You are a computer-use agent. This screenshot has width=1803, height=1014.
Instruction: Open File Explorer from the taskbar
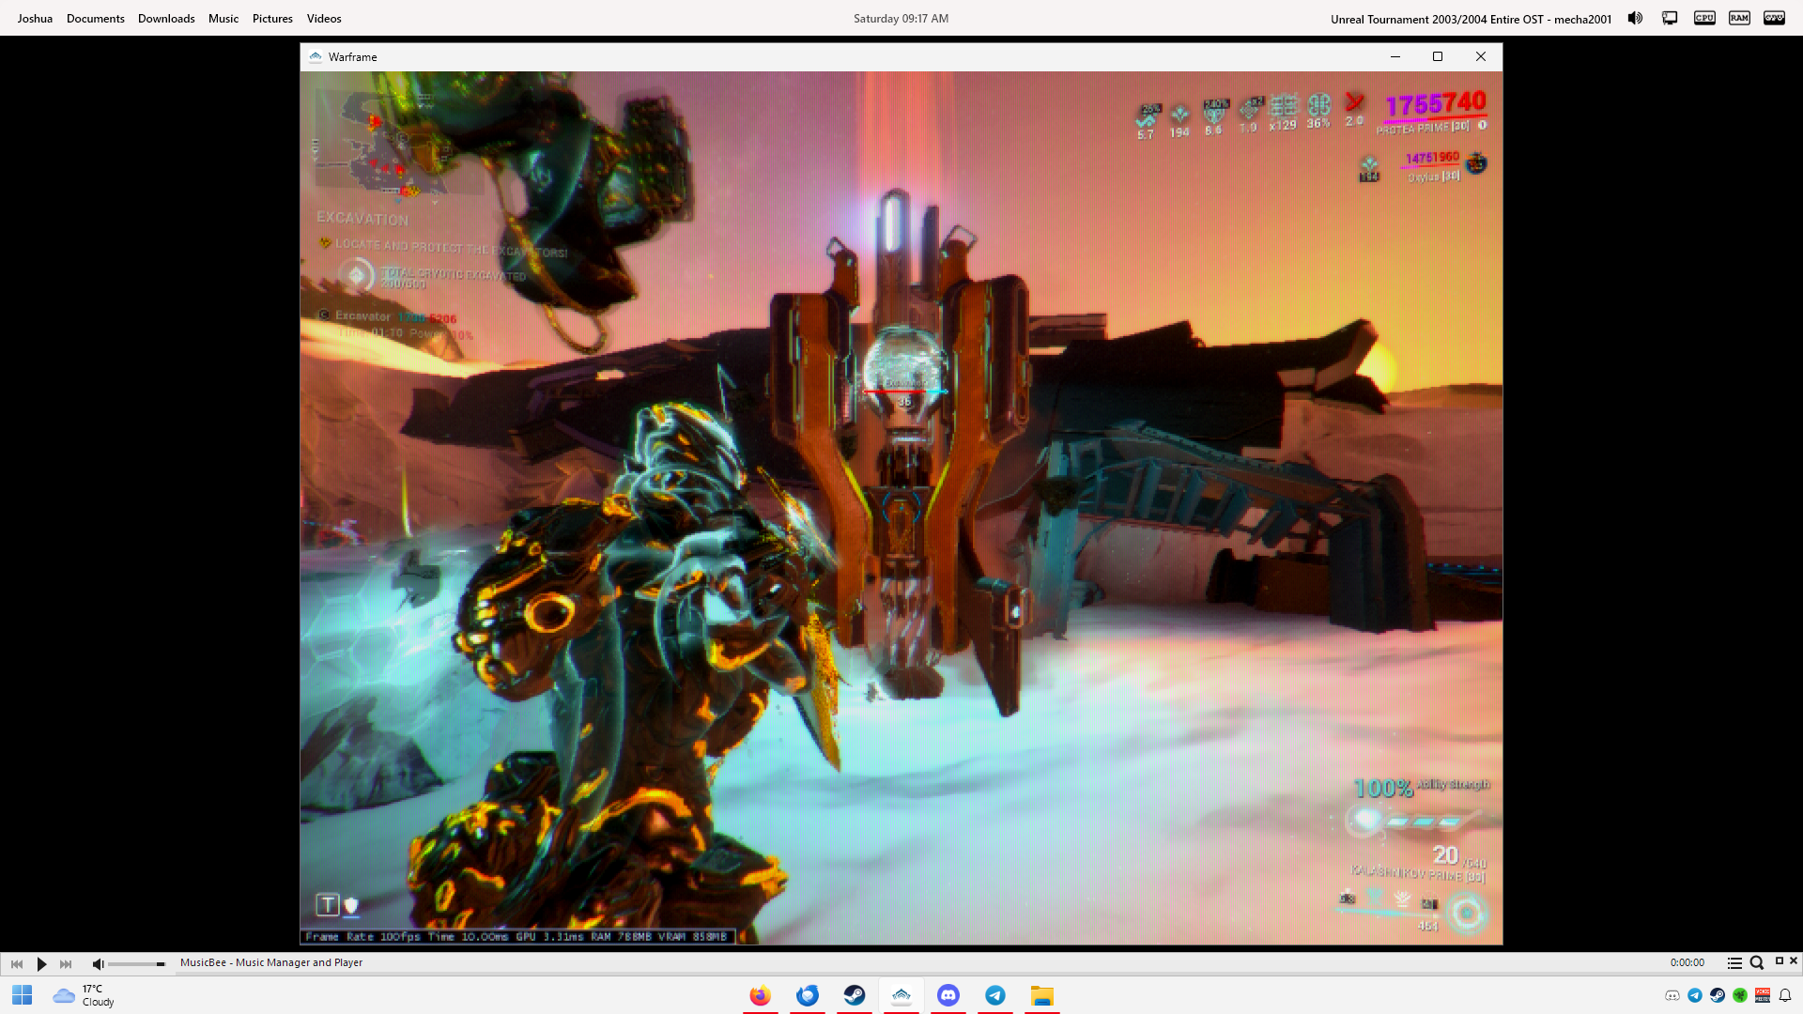(1042, 995)
